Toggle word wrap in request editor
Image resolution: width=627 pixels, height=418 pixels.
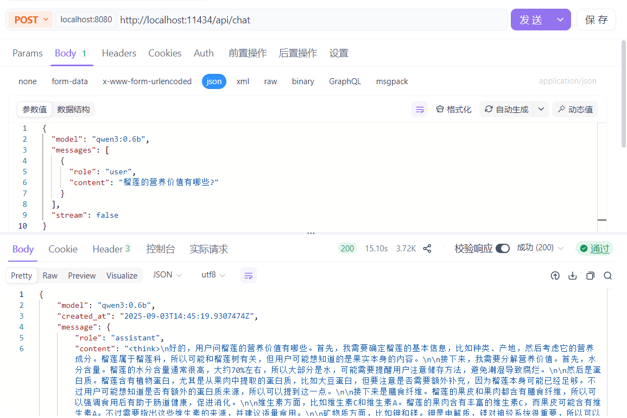click(420, 110)
